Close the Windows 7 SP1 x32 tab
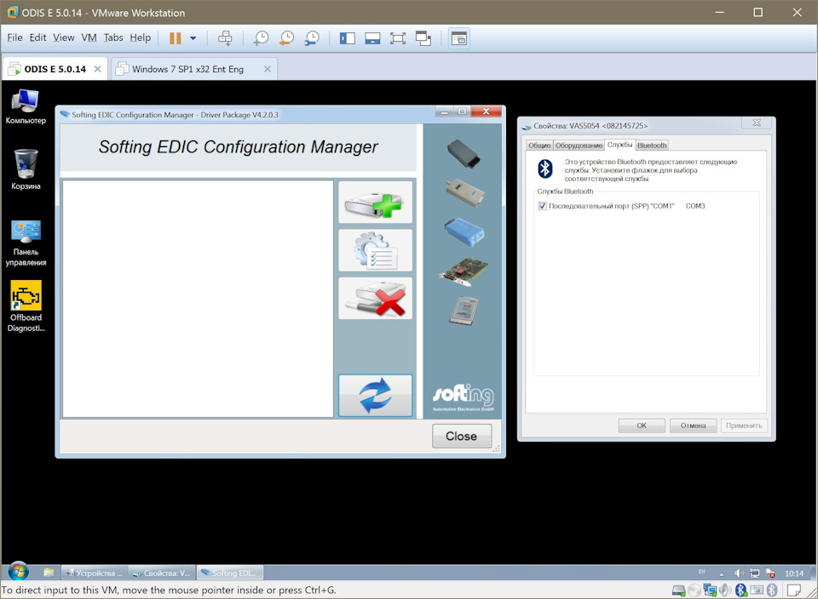Screen dimensions: 818x599 (x=267, y=69)
